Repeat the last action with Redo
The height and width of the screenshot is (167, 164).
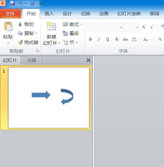click(x=32, y=3)
